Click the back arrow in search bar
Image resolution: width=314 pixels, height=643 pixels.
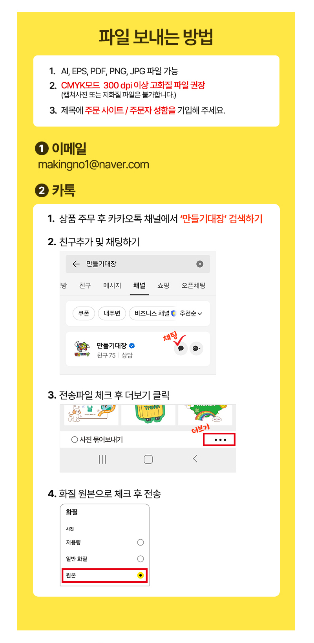[76, 264]
